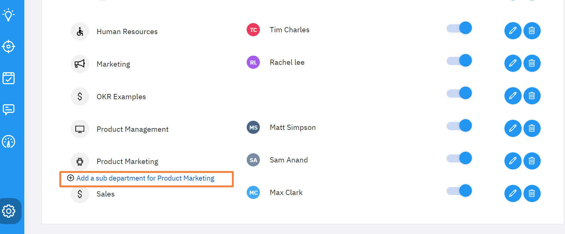Screen dimensions: 565x234
Task: Delete the Marketing department
Action: click(x=532, y=63)
